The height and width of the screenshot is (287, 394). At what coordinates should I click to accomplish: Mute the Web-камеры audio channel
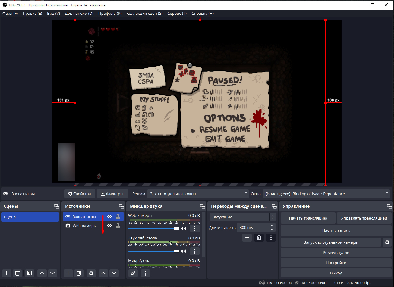click(184, 229)
